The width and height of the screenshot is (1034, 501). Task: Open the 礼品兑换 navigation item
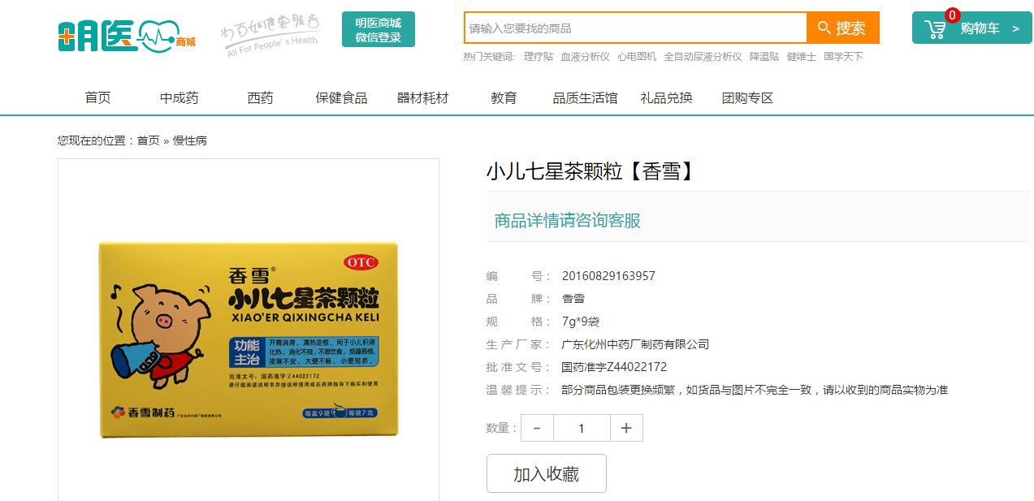[x=666, y=98]
